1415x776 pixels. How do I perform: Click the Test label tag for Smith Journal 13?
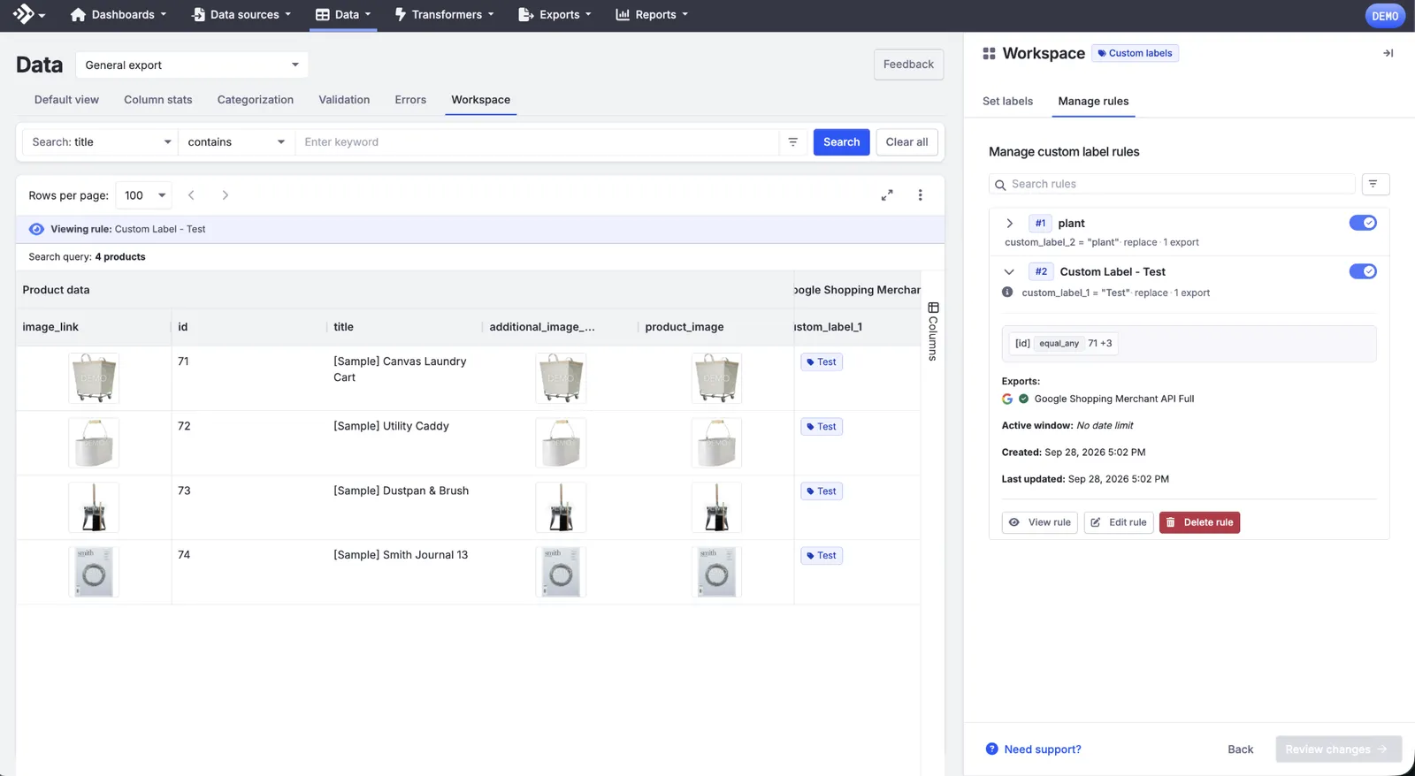click(822, 556)
